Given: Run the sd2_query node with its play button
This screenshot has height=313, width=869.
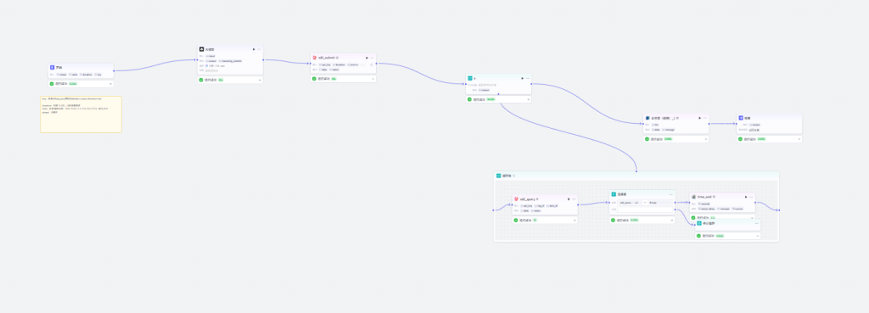Looking at the screenshot, I should (569, 198).
